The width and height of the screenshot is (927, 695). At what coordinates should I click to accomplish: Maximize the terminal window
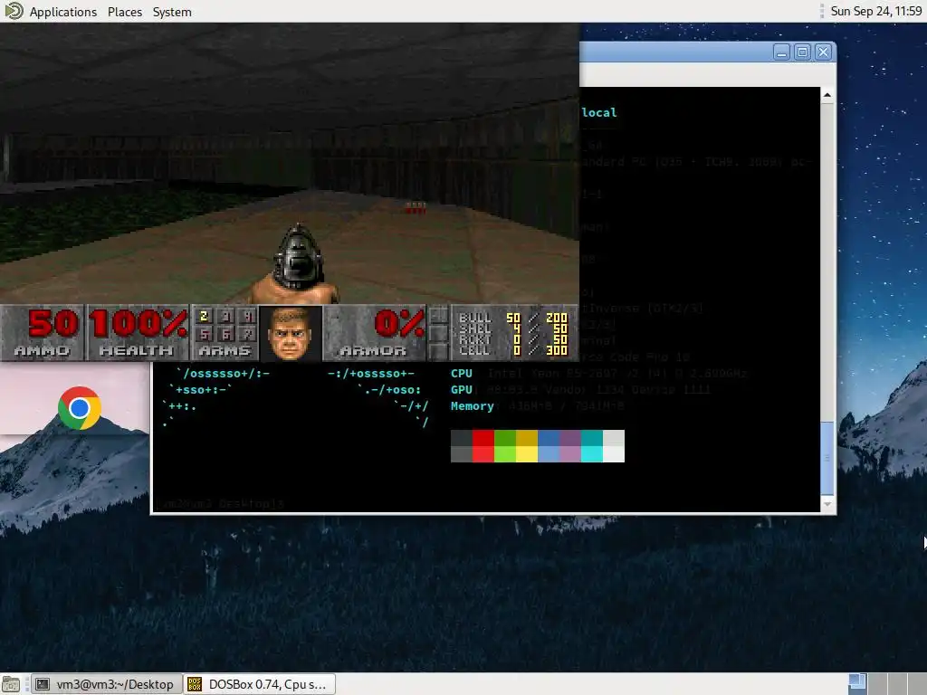point(802,52)
